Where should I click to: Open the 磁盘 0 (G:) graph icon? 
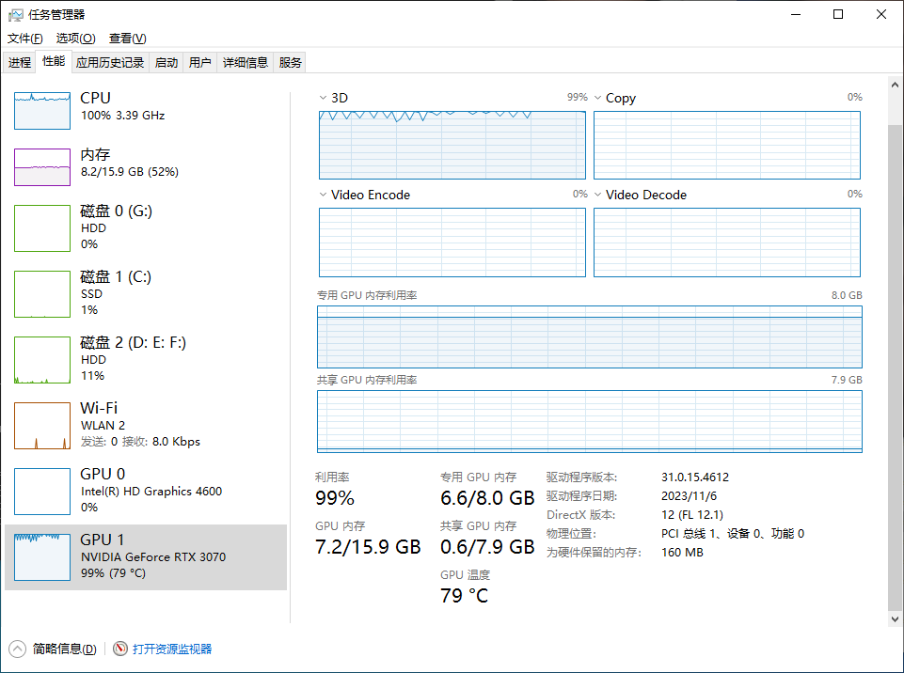pyautogui.click(x=42, y=228)
